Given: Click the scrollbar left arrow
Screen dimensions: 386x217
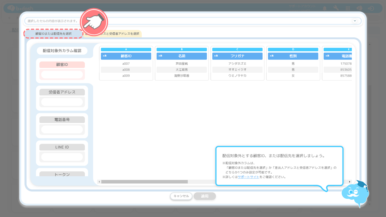Looking at the screenshot, I should pos(99,182).
